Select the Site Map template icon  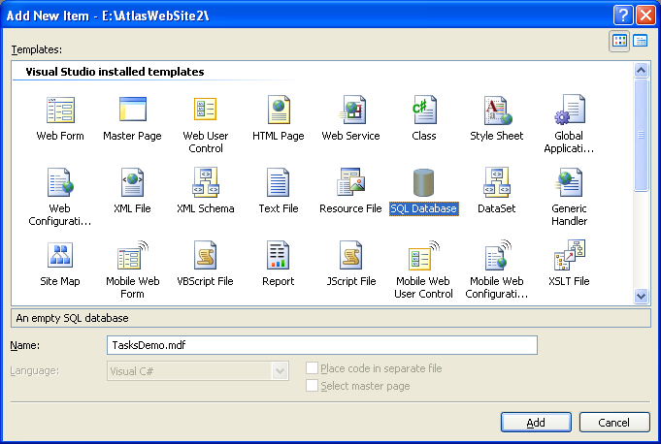coord(60,255)
